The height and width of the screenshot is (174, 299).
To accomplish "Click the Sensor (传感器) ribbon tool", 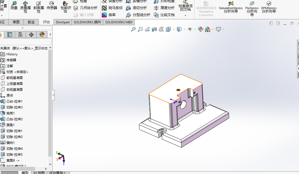I will [52, 6].
